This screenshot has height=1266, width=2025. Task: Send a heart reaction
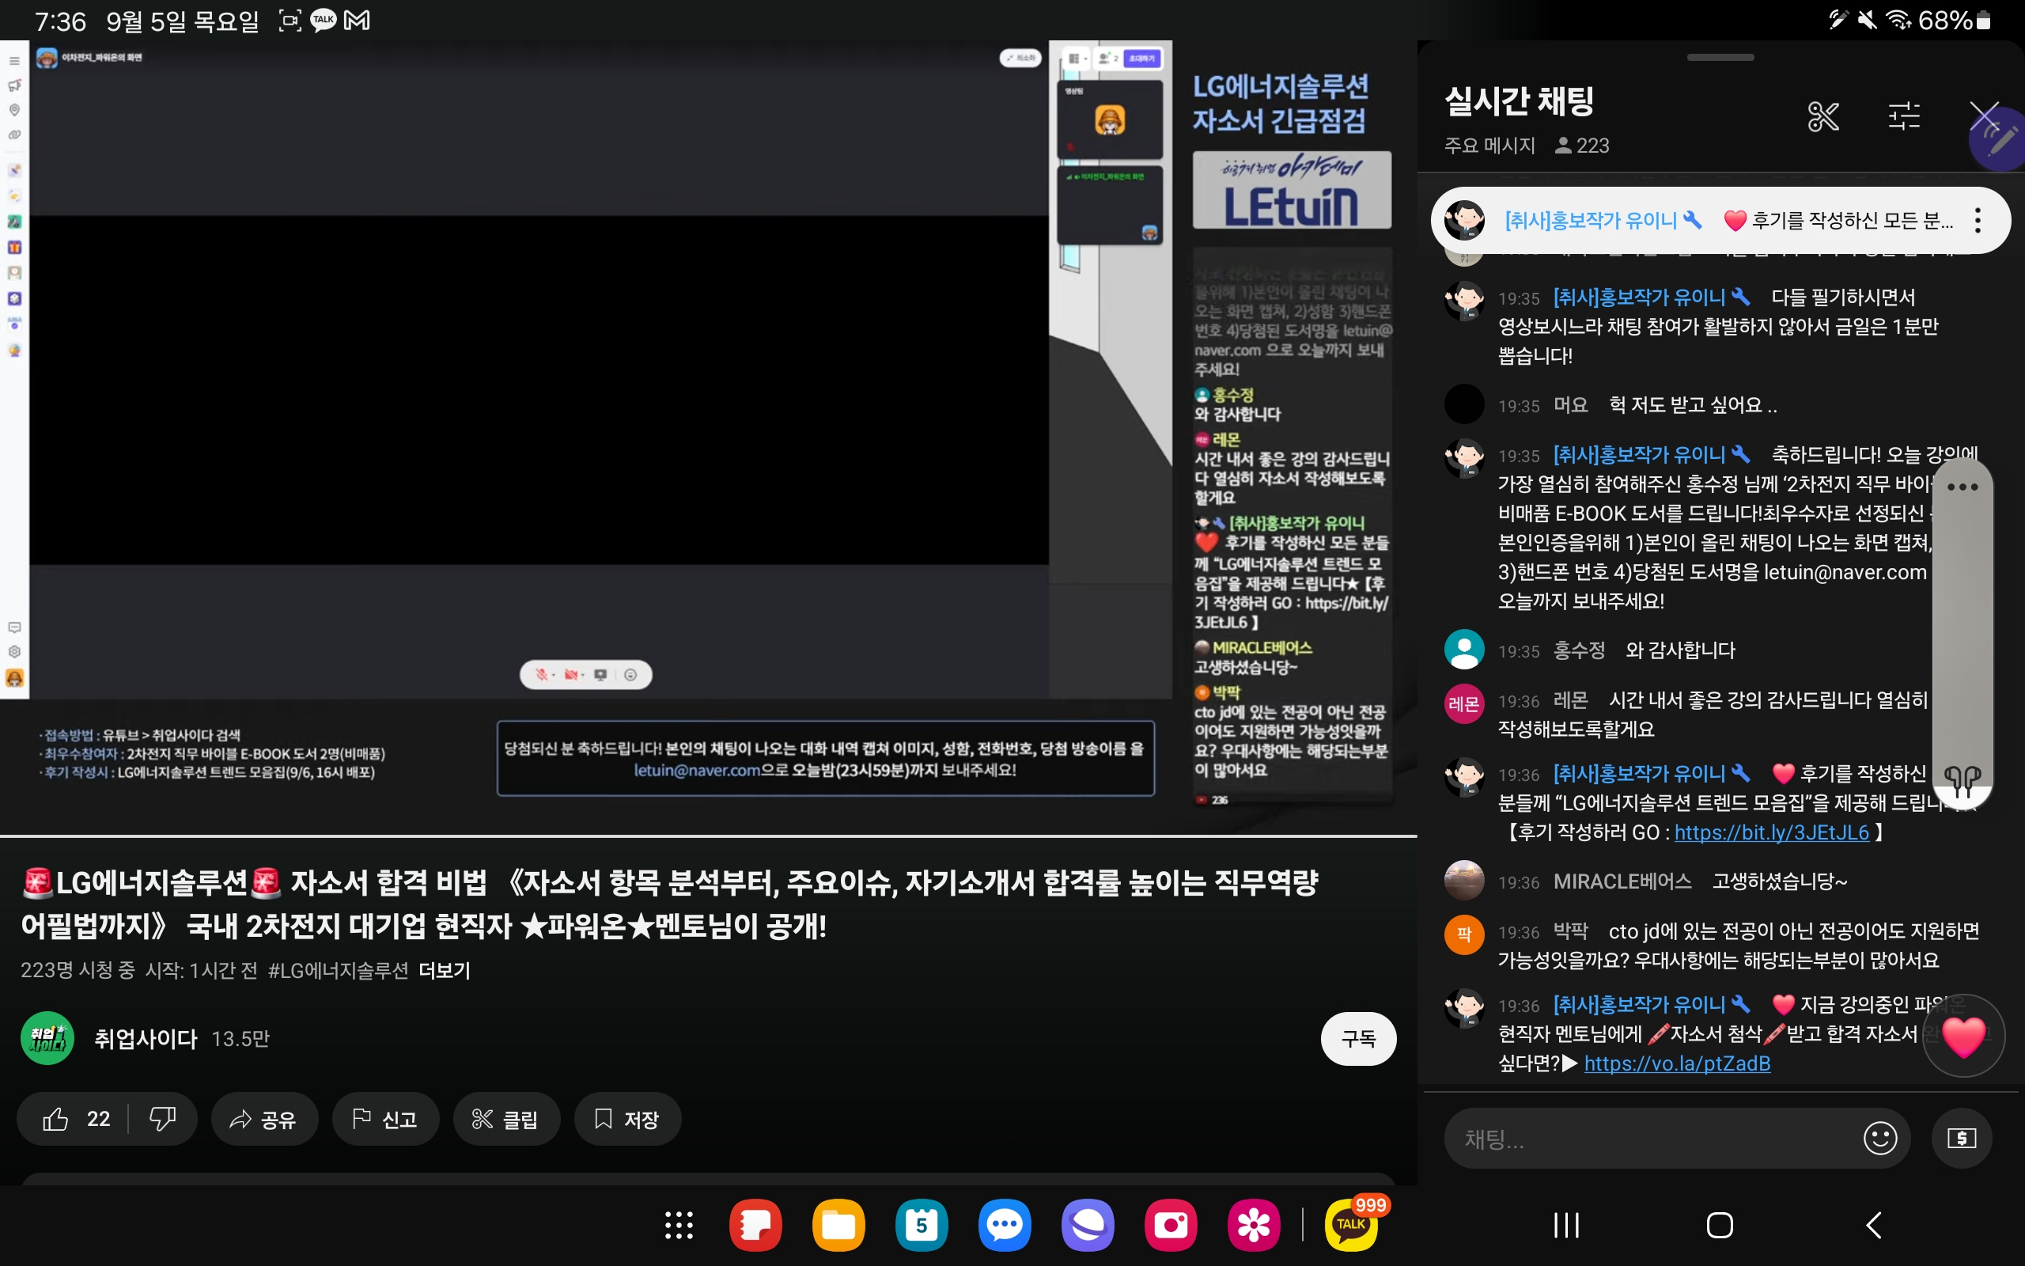[1963, 1037]
